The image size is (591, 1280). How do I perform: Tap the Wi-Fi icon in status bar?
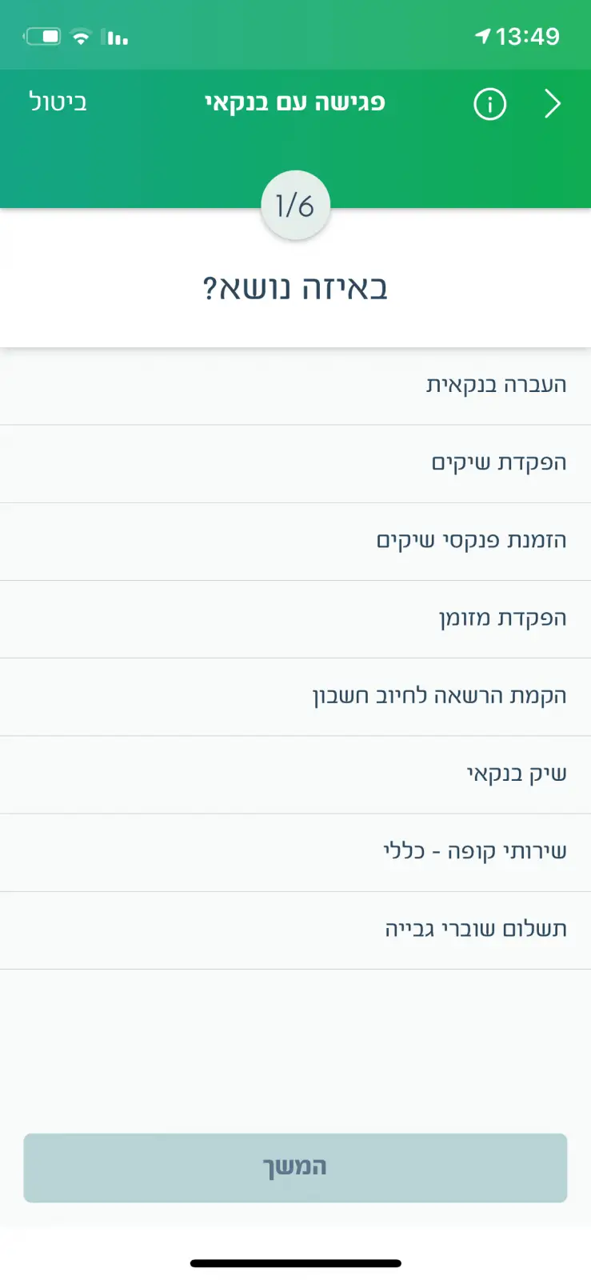81,37
